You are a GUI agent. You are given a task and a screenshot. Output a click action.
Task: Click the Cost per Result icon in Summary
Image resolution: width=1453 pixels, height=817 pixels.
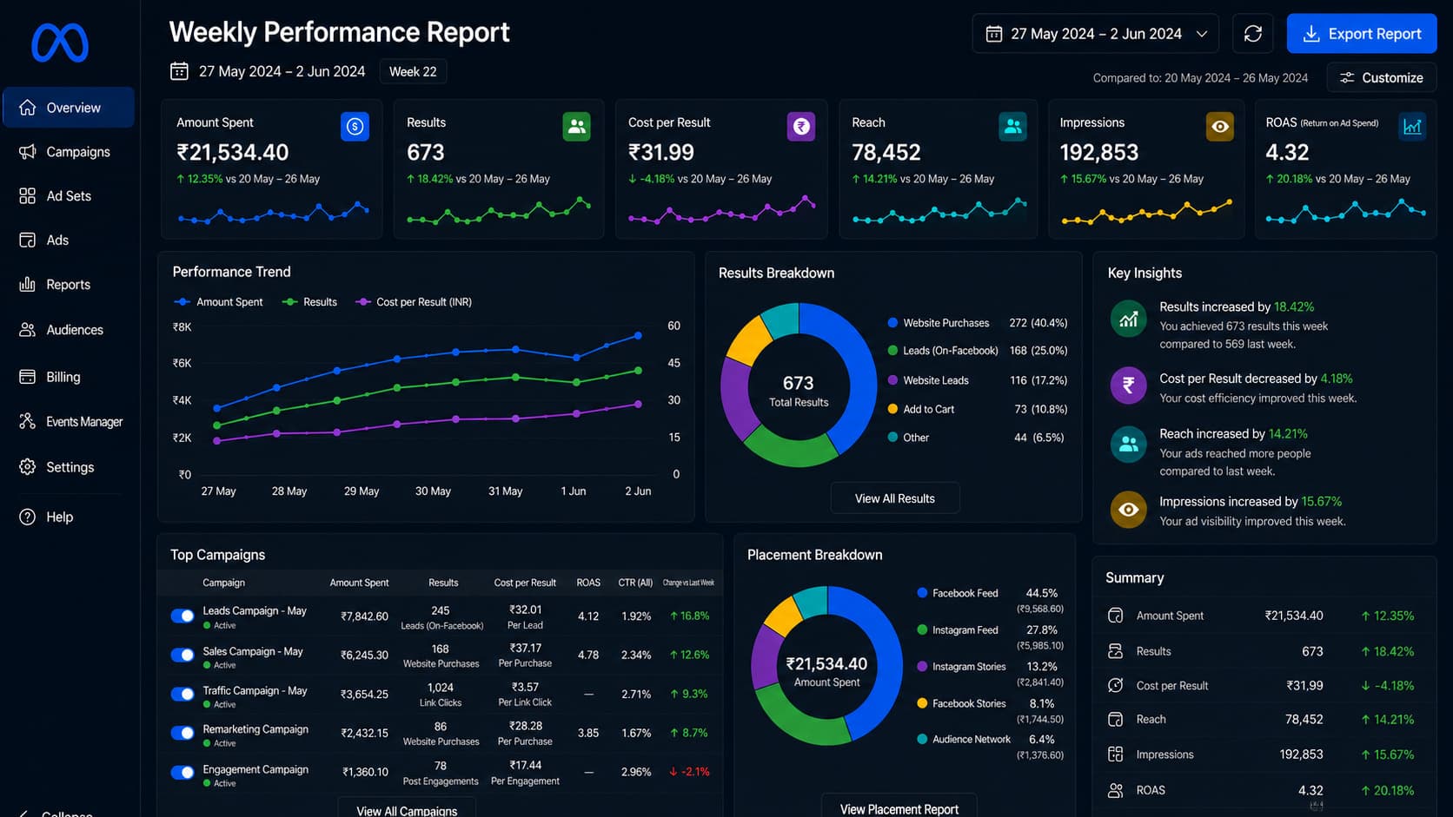pos(1116,685)
